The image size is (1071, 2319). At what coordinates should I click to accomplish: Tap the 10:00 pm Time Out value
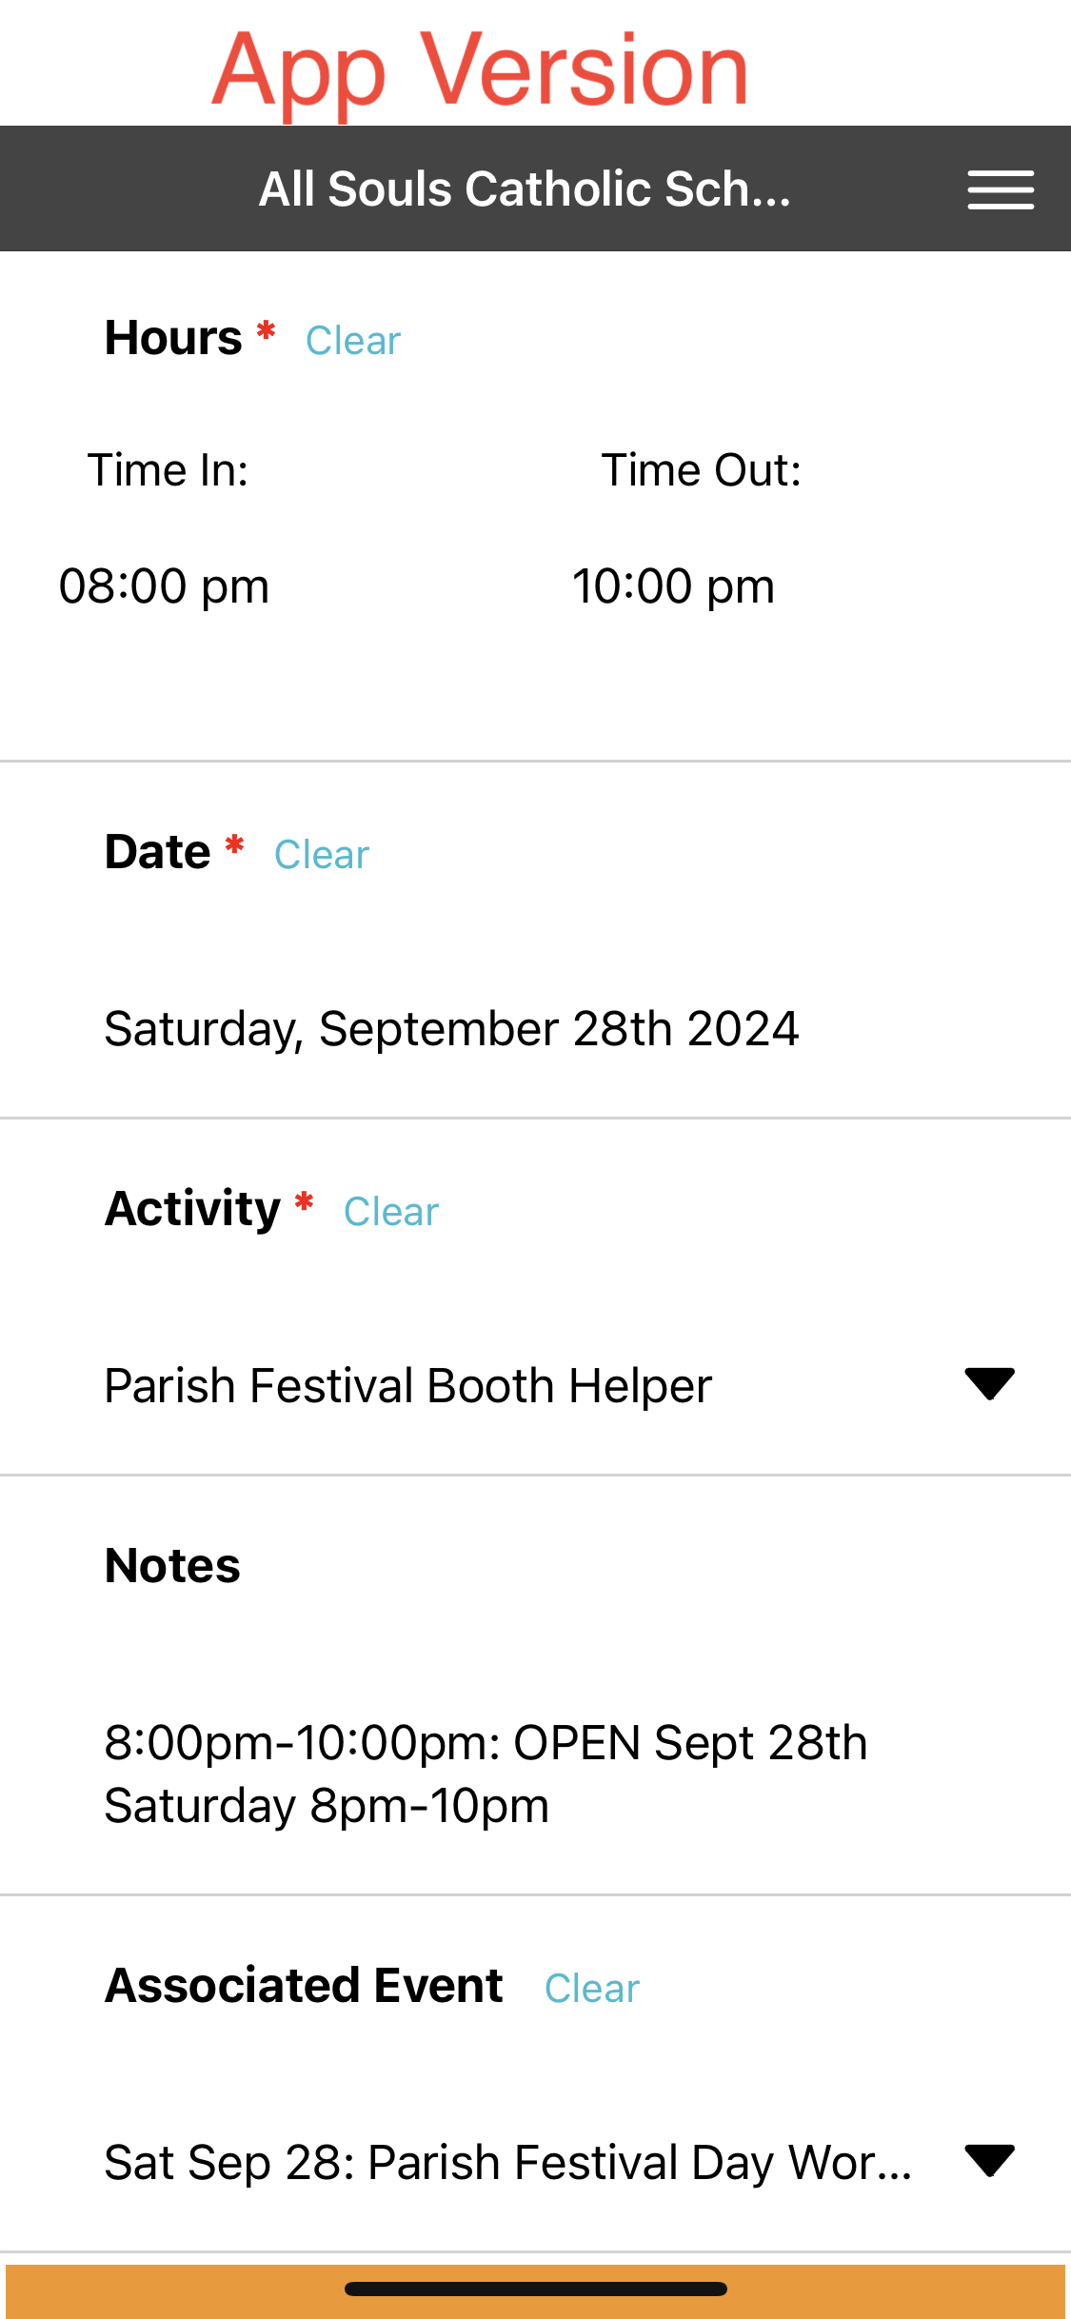[x=674, y=585]
